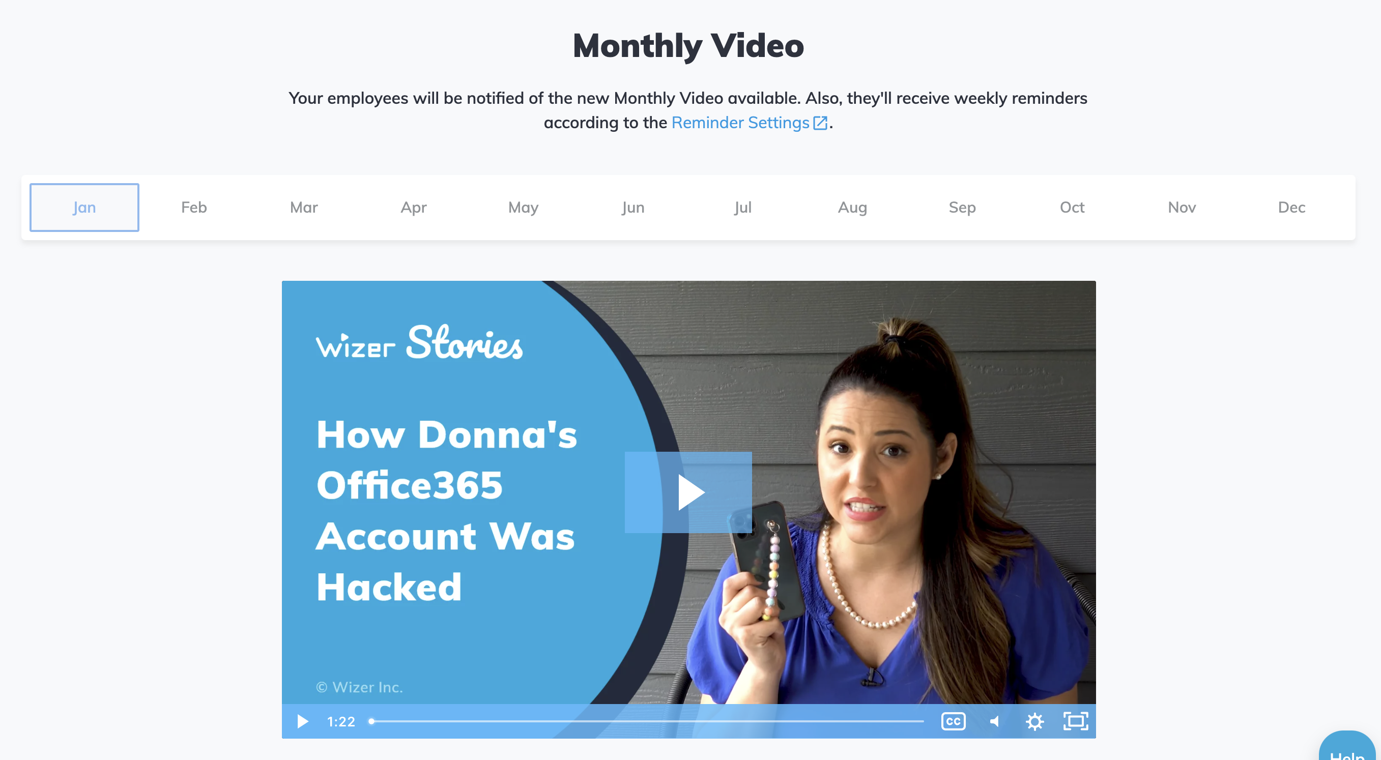Image resolution: width=1381 pixels, height=760 pixels.
Task: Open the external Reminder Settings page
Action: [749, 122]
